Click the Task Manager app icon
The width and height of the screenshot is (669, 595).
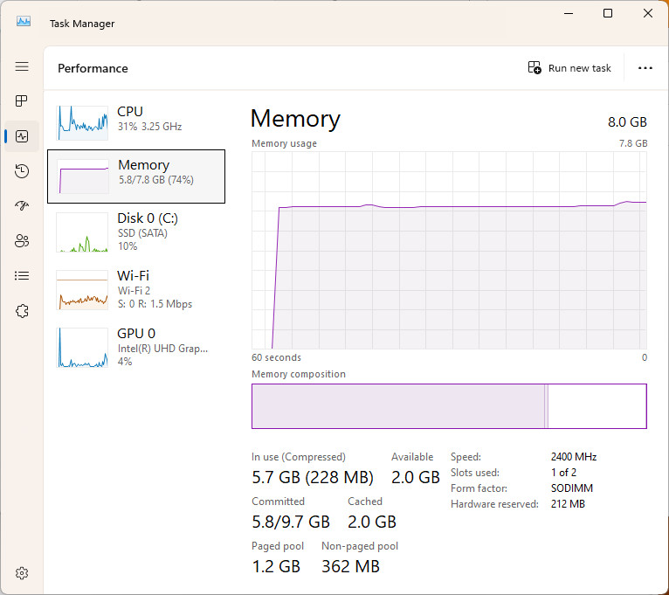[24, 21]
